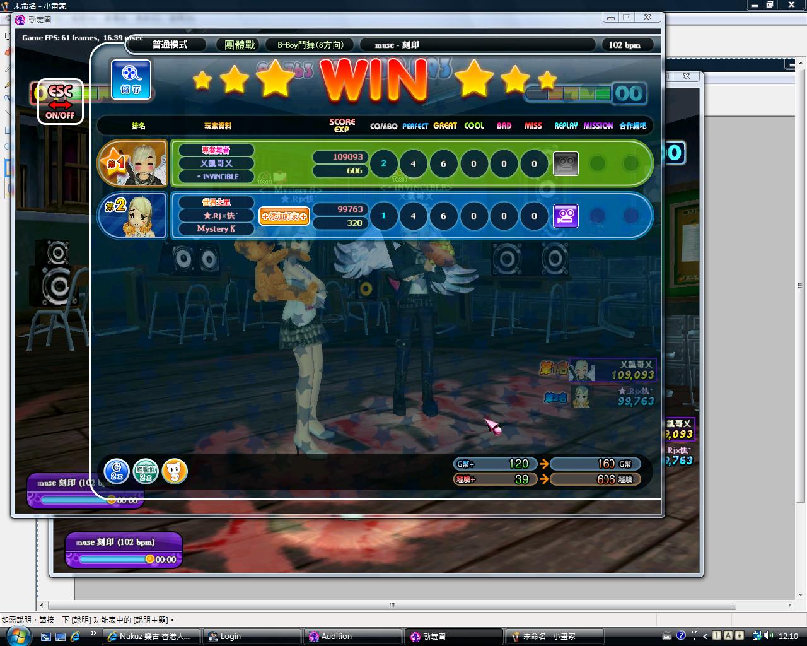Image resolution: width=807 pixels, height=646 pixels.
Task: Click the combo count 2 in first row
Action: (x=383, y=163)
